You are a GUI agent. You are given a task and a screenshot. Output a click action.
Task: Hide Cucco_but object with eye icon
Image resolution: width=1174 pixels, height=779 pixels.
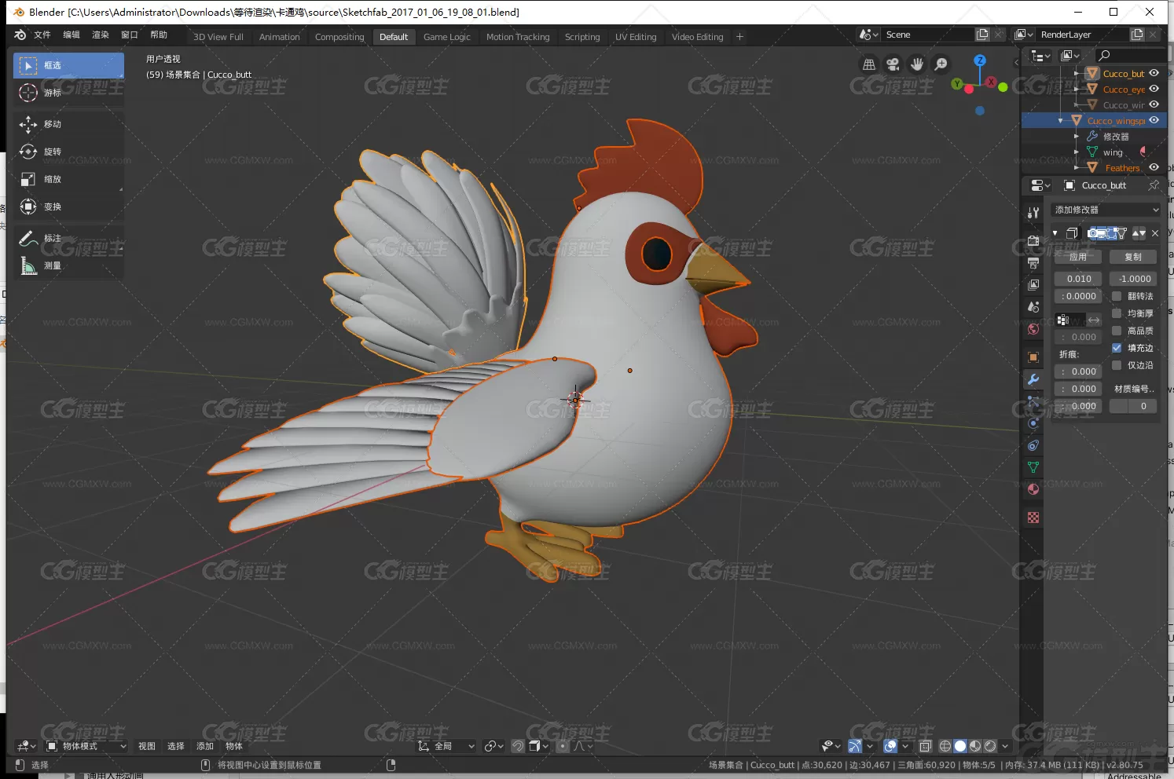pos(1154,73)
